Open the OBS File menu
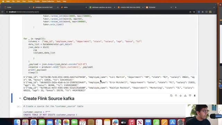222x125 pixels. [x=13, y=1]
